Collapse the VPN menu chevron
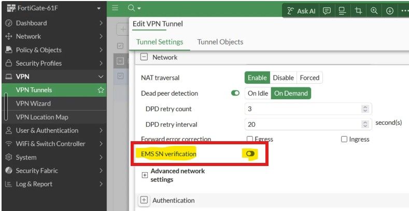 (x=101, y=77)
